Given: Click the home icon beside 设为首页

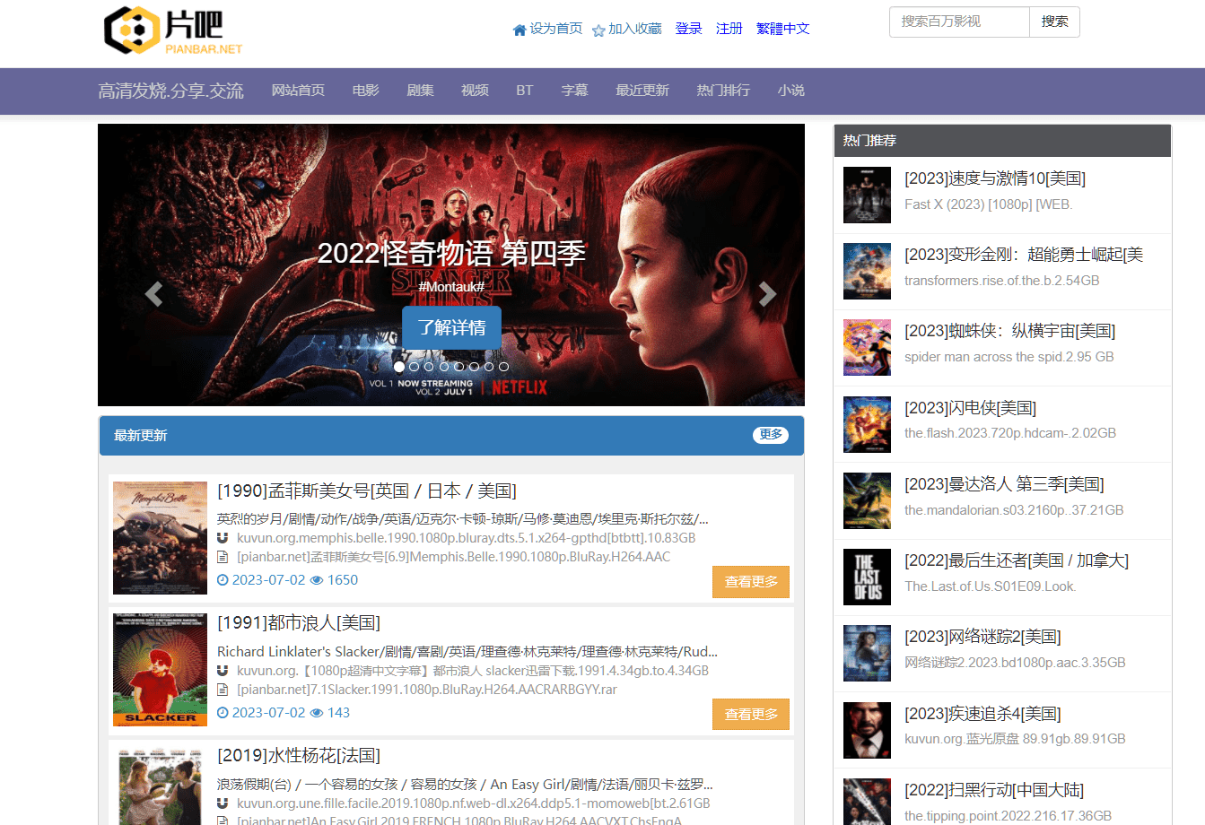Looking at the screenshot, I should pos(520,30).
